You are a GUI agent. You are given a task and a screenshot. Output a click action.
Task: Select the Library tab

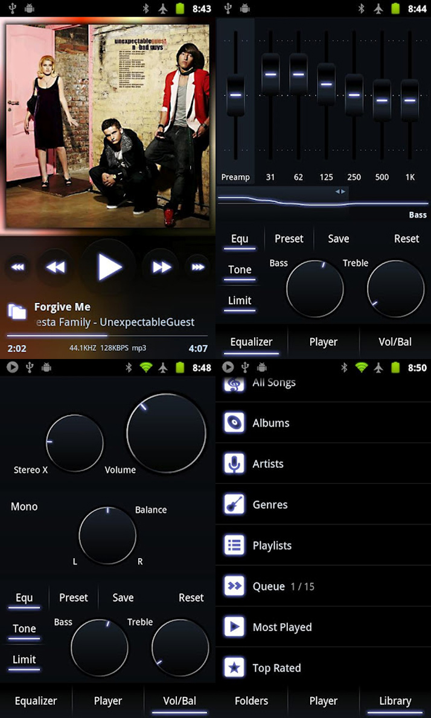point(395,702)
